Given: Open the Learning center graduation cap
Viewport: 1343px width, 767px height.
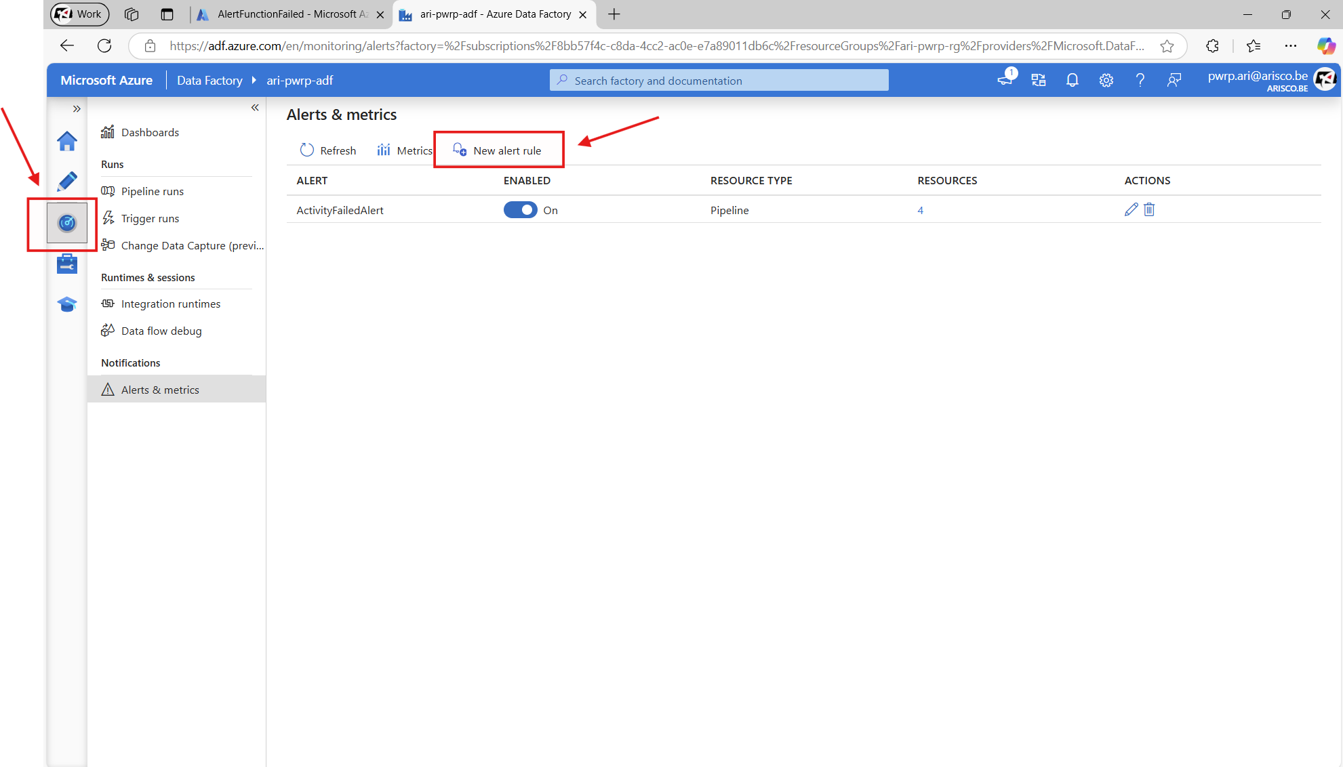Looking at the screenshot, I should [66, 304].
